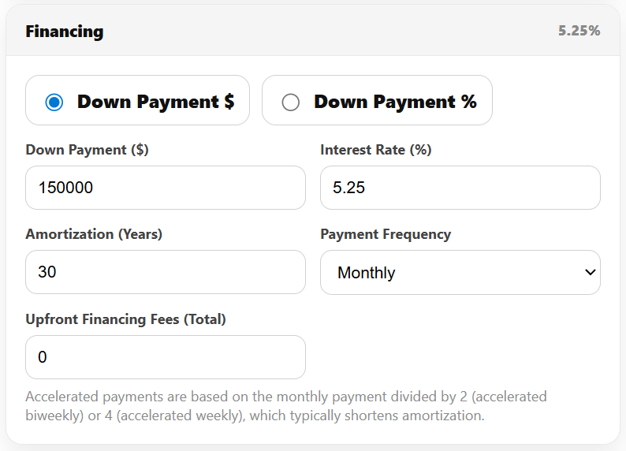Click the "Down Payment ($)" field label
This screenshot has width=626, height=451.
(87, 150)
